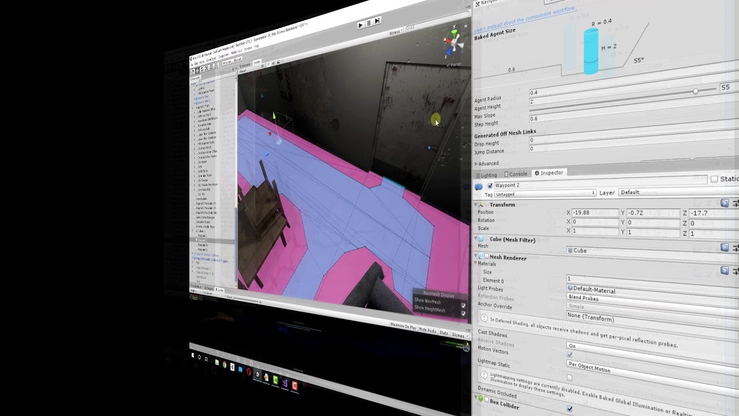Toggle scene audio icon in Scene toolbar
This screenshot has width=739, height=416.
274,63
